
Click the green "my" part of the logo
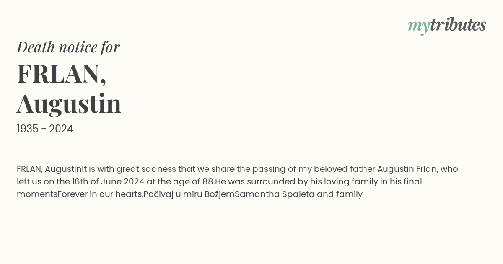tap(419, 27)
